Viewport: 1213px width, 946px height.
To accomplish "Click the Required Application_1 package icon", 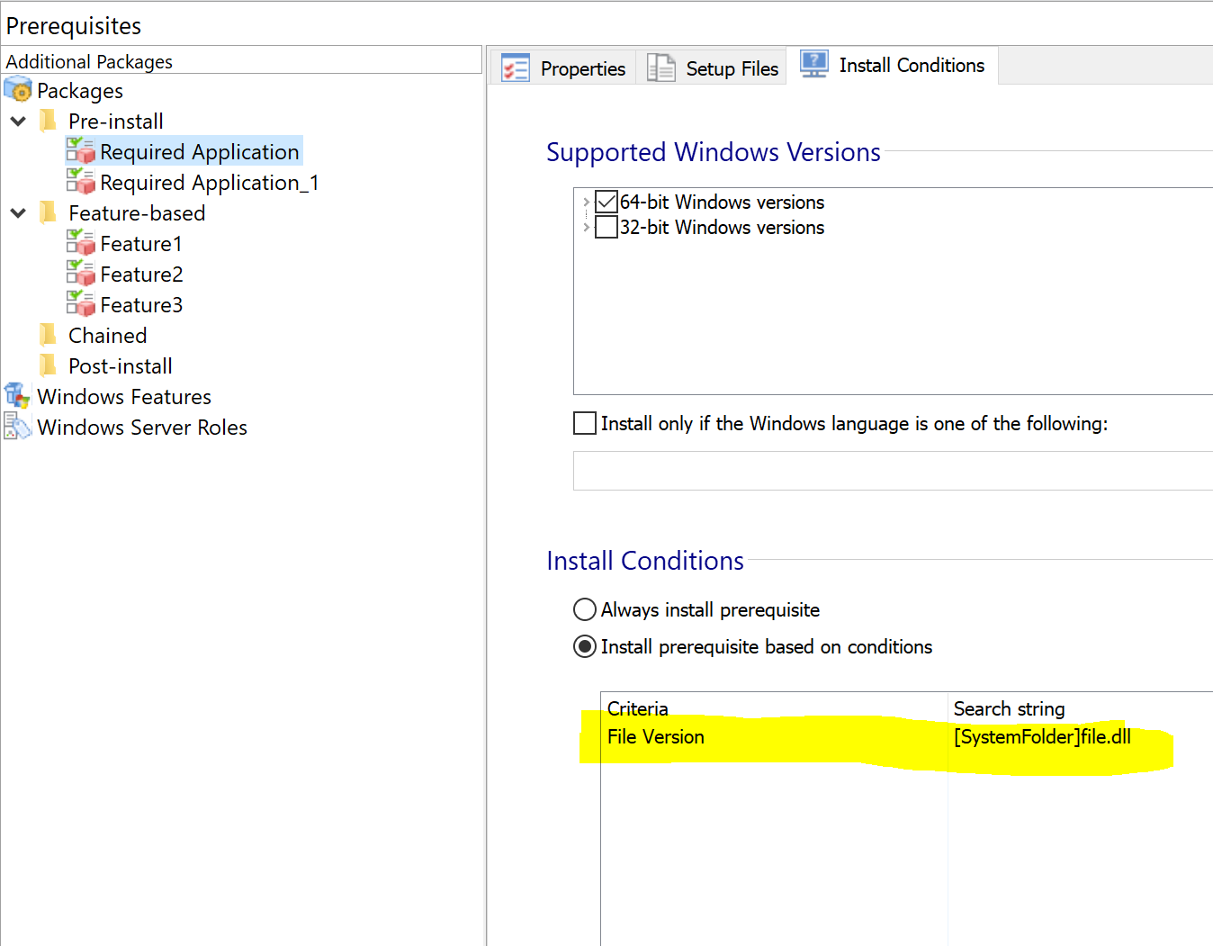I will [x=80, y=182].
